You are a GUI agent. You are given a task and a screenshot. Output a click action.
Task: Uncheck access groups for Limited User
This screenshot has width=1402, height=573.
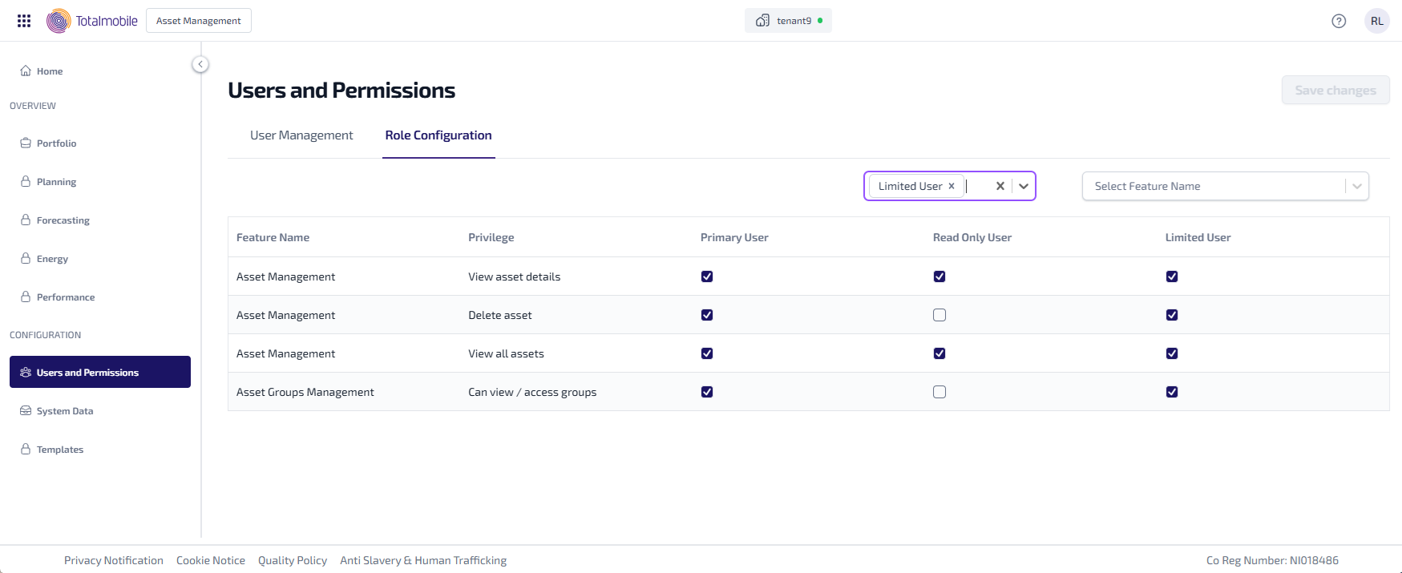pos(1172,392)
